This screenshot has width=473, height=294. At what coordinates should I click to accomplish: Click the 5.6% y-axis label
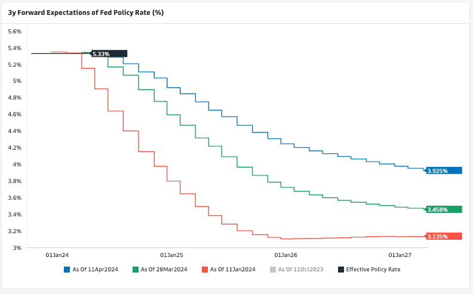pos(14,31)
